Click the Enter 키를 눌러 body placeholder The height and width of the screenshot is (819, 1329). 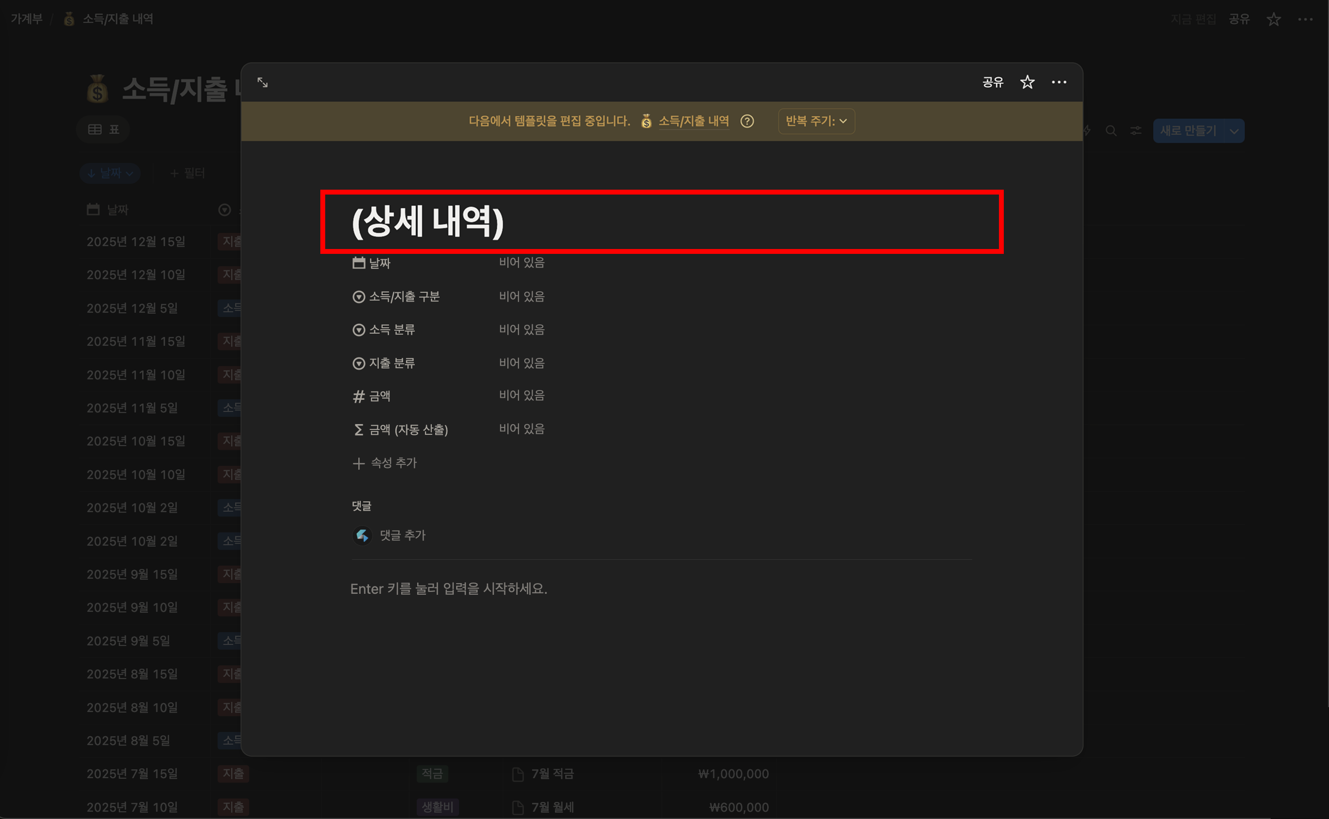coord(448,589)
